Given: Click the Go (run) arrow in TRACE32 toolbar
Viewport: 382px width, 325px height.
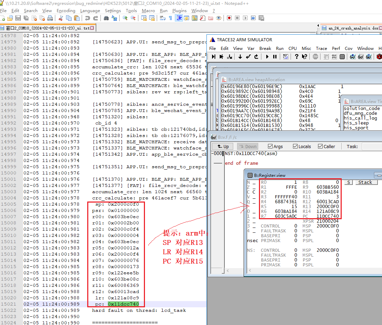Looking at the screenshot, I should (267, 57).
